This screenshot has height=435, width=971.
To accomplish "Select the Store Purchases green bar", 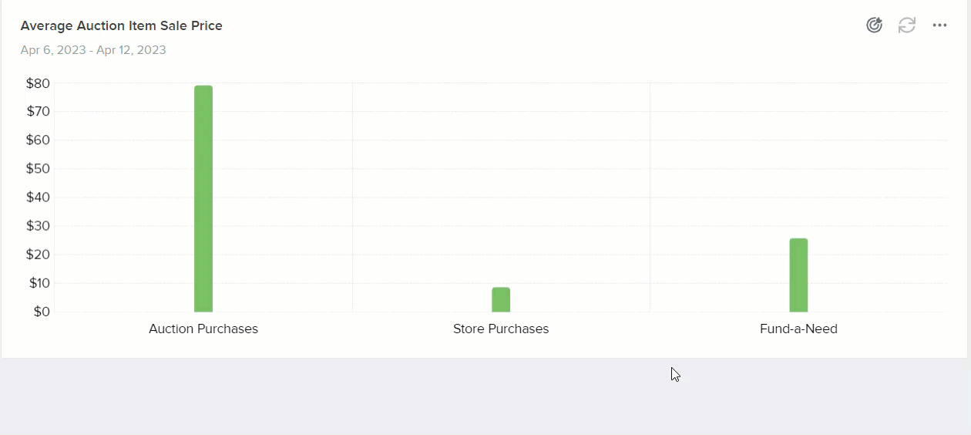I will point(501,299).
